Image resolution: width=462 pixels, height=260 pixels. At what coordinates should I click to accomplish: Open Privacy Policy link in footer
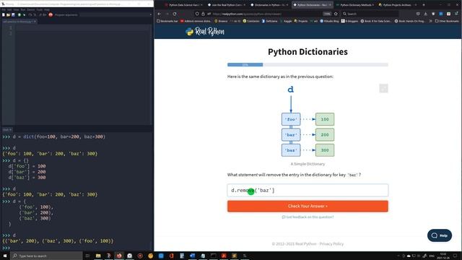tap(331, 244)
